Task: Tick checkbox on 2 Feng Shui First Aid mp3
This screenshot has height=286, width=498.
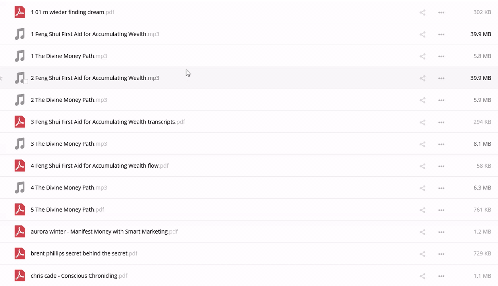Action: pos(26,82)
